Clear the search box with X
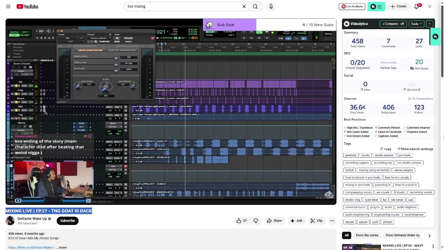This screenshot has width=444, height=250. coord(244,6)
